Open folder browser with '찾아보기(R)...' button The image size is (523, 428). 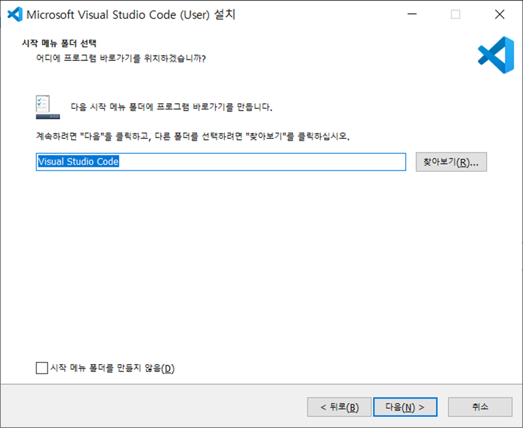point(451,162)
